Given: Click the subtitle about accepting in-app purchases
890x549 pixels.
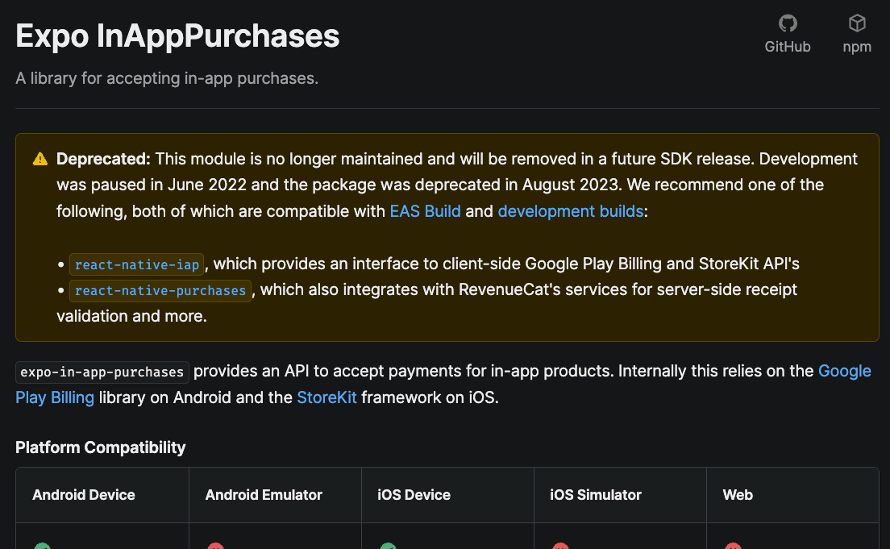Looking at the screenshot, I should 167,78.
